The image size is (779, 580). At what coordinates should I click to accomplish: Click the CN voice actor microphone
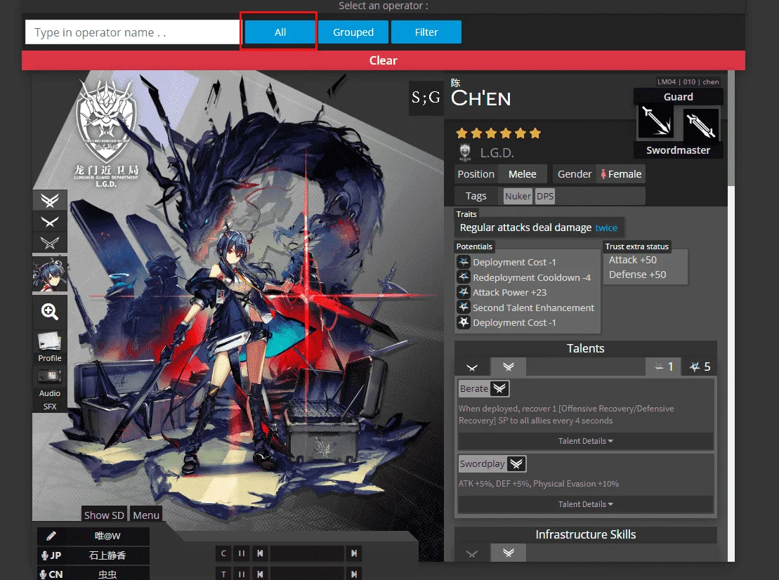click(x=44, y=574)
